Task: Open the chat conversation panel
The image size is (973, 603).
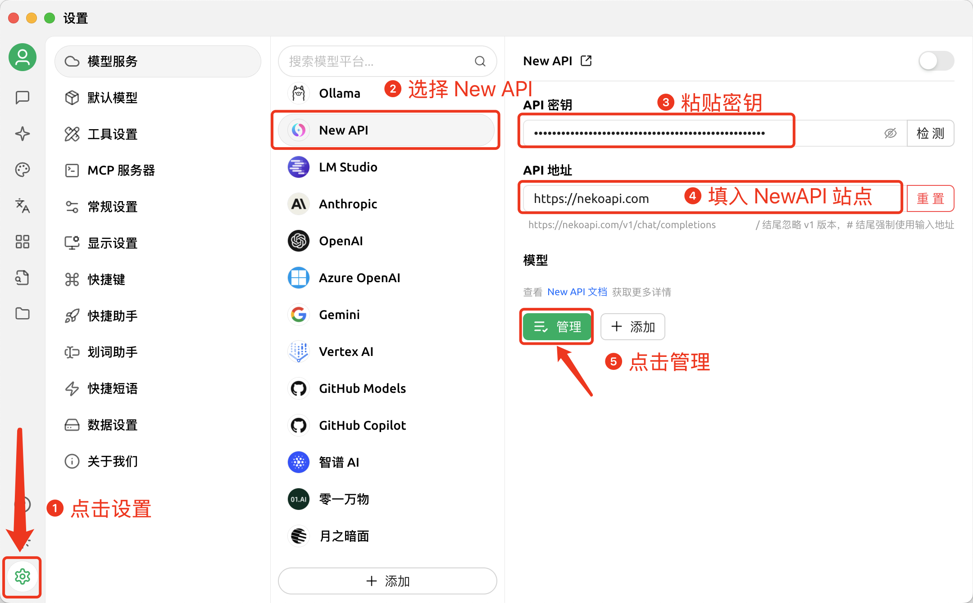Action: click(x=22, y=98)
